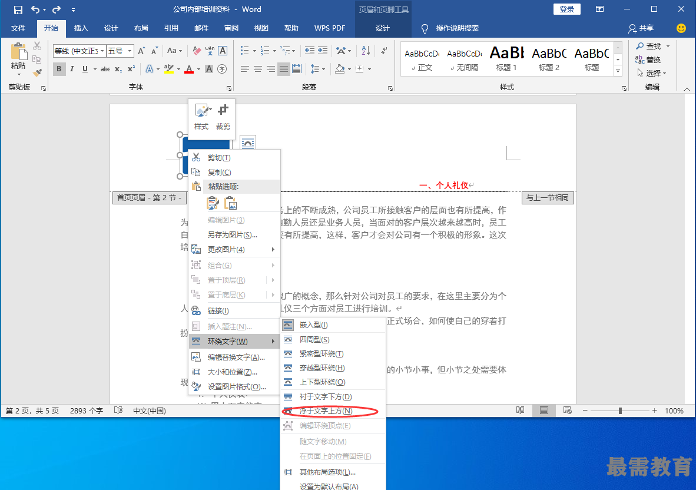Choose 另存为图片 in the context menu
The image size is (696, 490).
tap(234, 235)
